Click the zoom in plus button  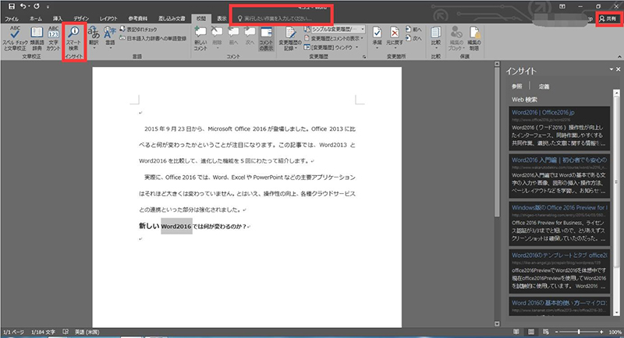tap(601, 332)
